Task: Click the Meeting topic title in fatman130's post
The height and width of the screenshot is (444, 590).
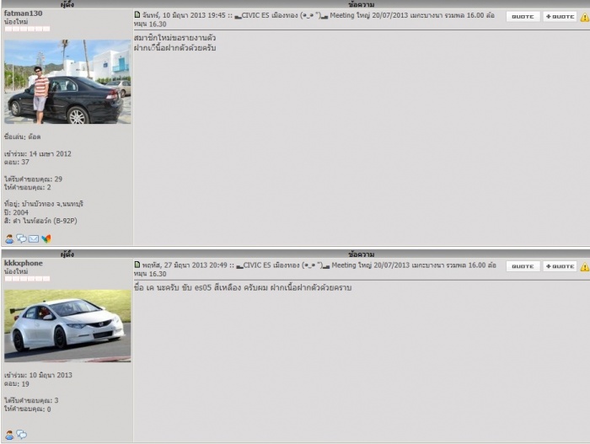Action: pos(314,19)
